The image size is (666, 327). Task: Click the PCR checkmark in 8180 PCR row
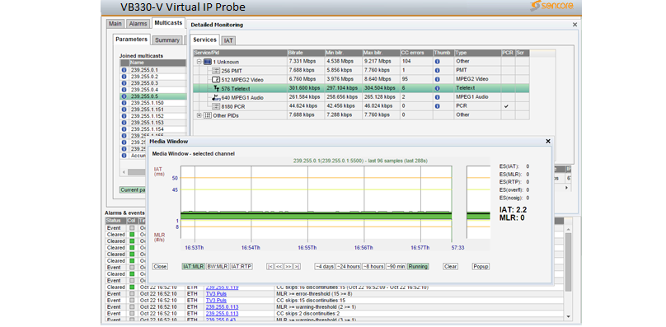[506, 106]
